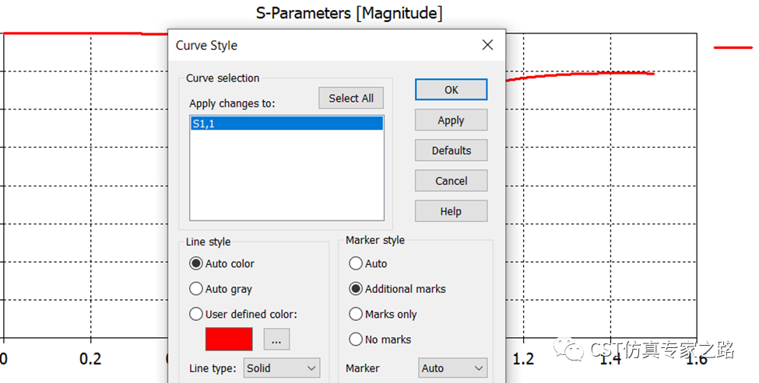Screen dimensions: 759x383
Task: Select Auto marker style radio
Action: pyautogui.click(x=368, y=263)
